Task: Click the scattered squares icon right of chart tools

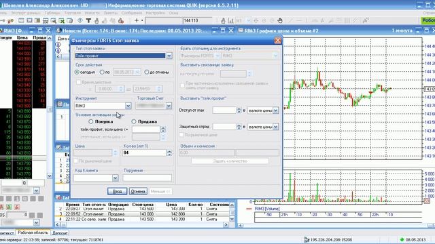Action: 366,20
